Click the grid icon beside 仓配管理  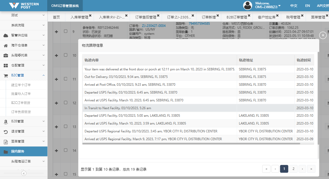[6, 65]
